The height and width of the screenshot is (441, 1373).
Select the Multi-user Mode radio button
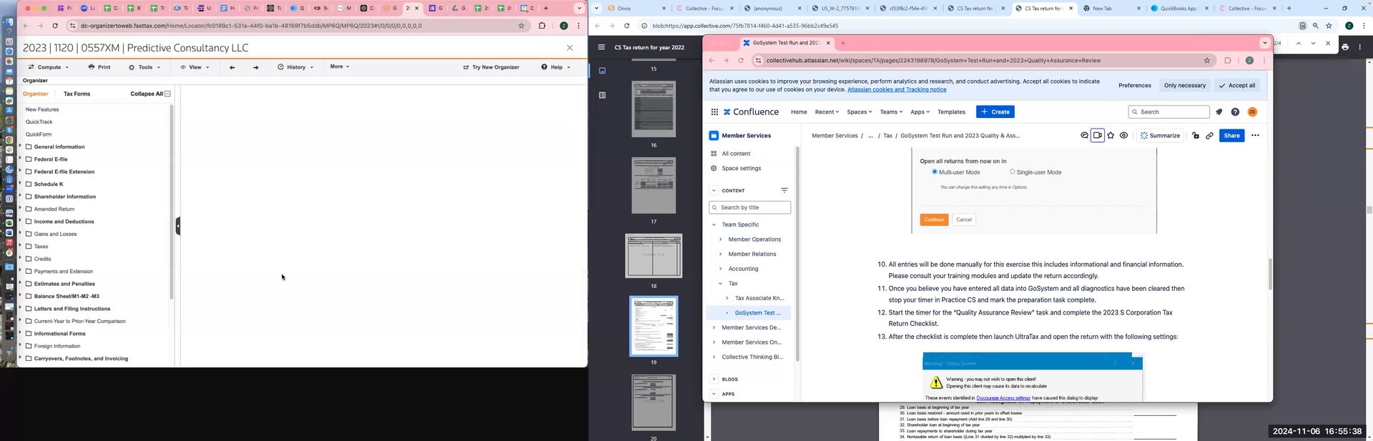click(x=935, y=172)
